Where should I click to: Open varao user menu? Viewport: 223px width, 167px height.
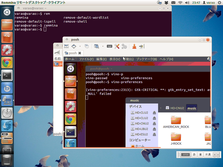click(x=209, y=3)
